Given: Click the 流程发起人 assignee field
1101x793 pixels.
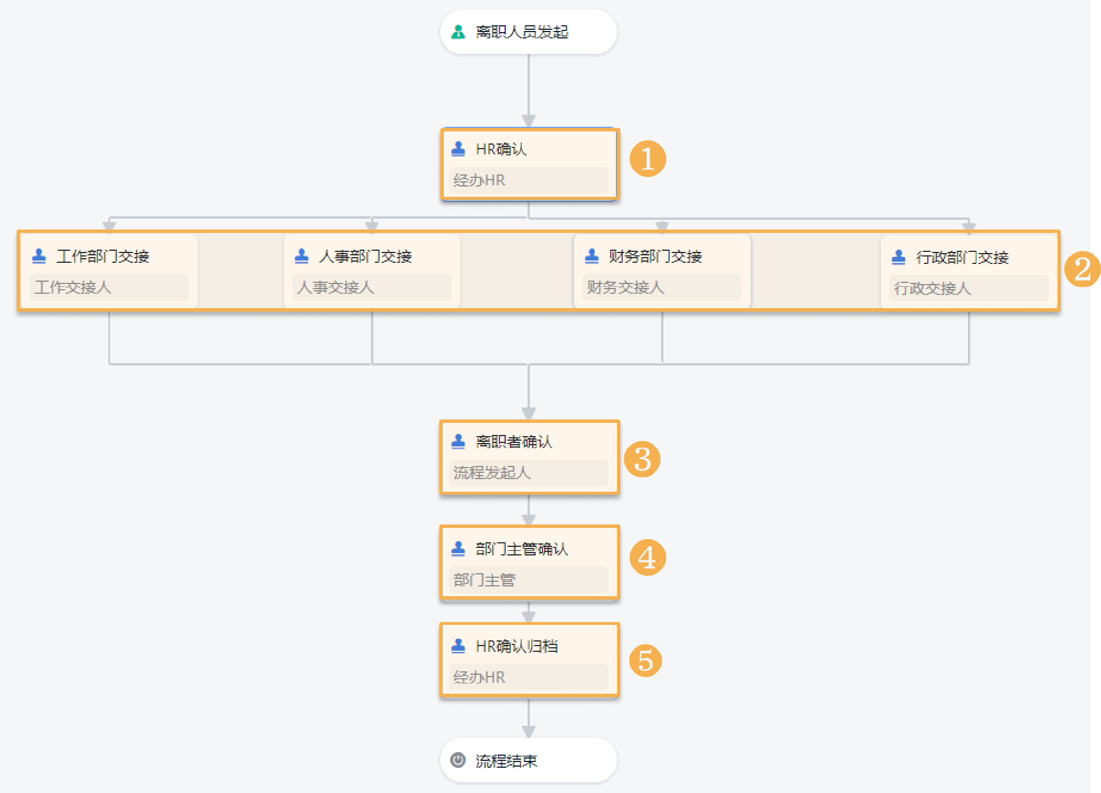Looking at the screenshot, I should click(528, 472).
